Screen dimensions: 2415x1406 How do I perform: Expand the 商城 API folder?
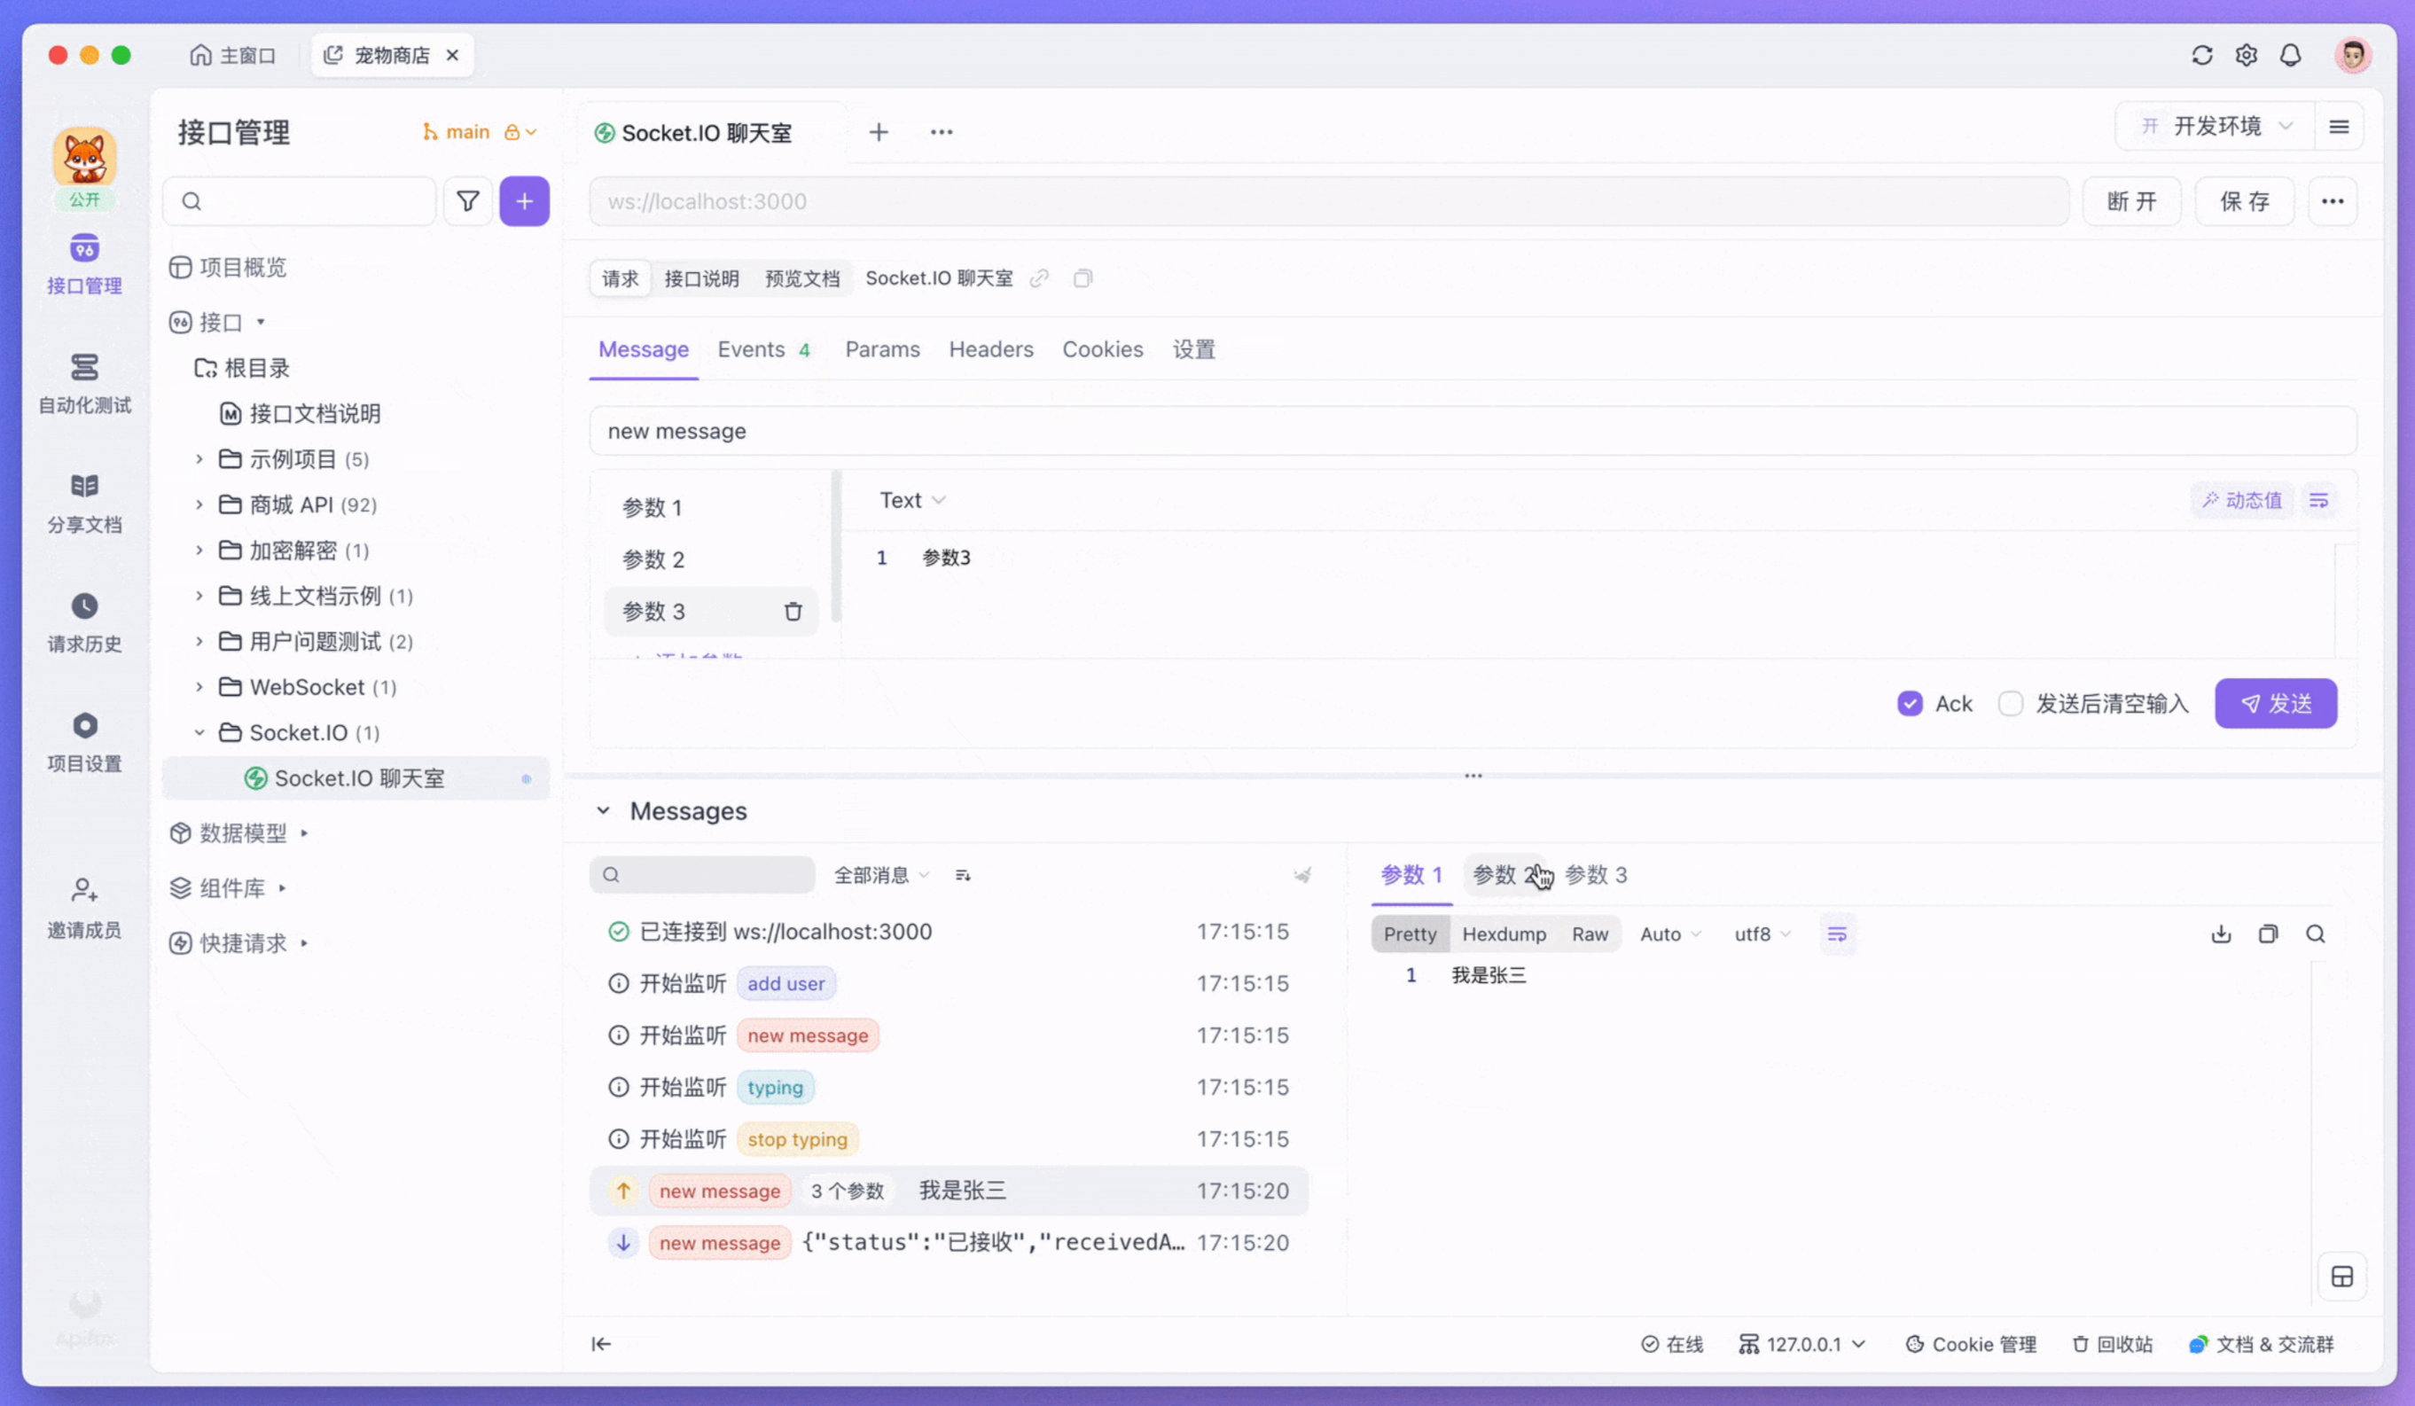pos(199,505)
